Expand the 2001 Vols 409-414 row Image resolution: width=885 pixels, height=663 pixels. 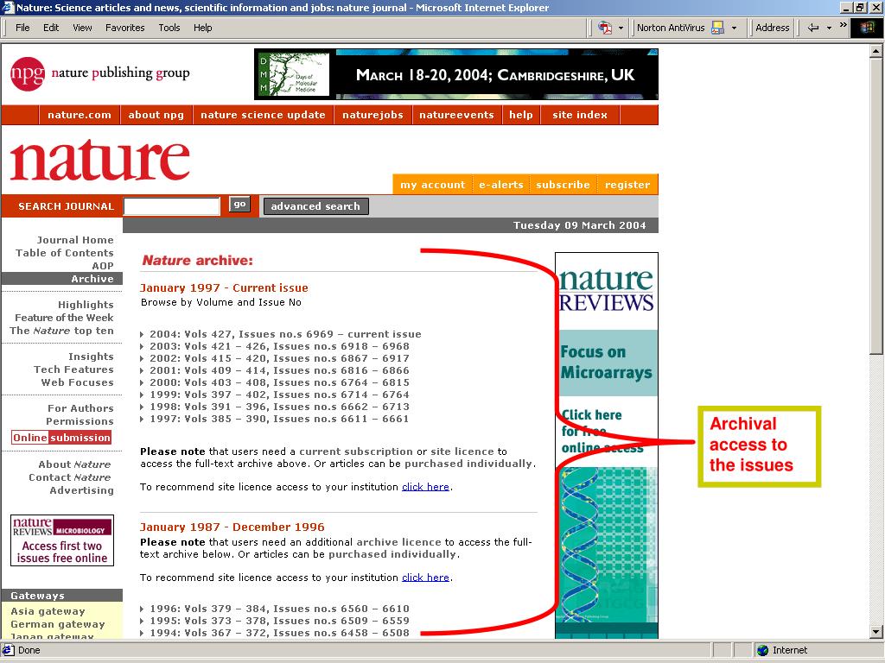pyautogui.click(x=275, y=371)
